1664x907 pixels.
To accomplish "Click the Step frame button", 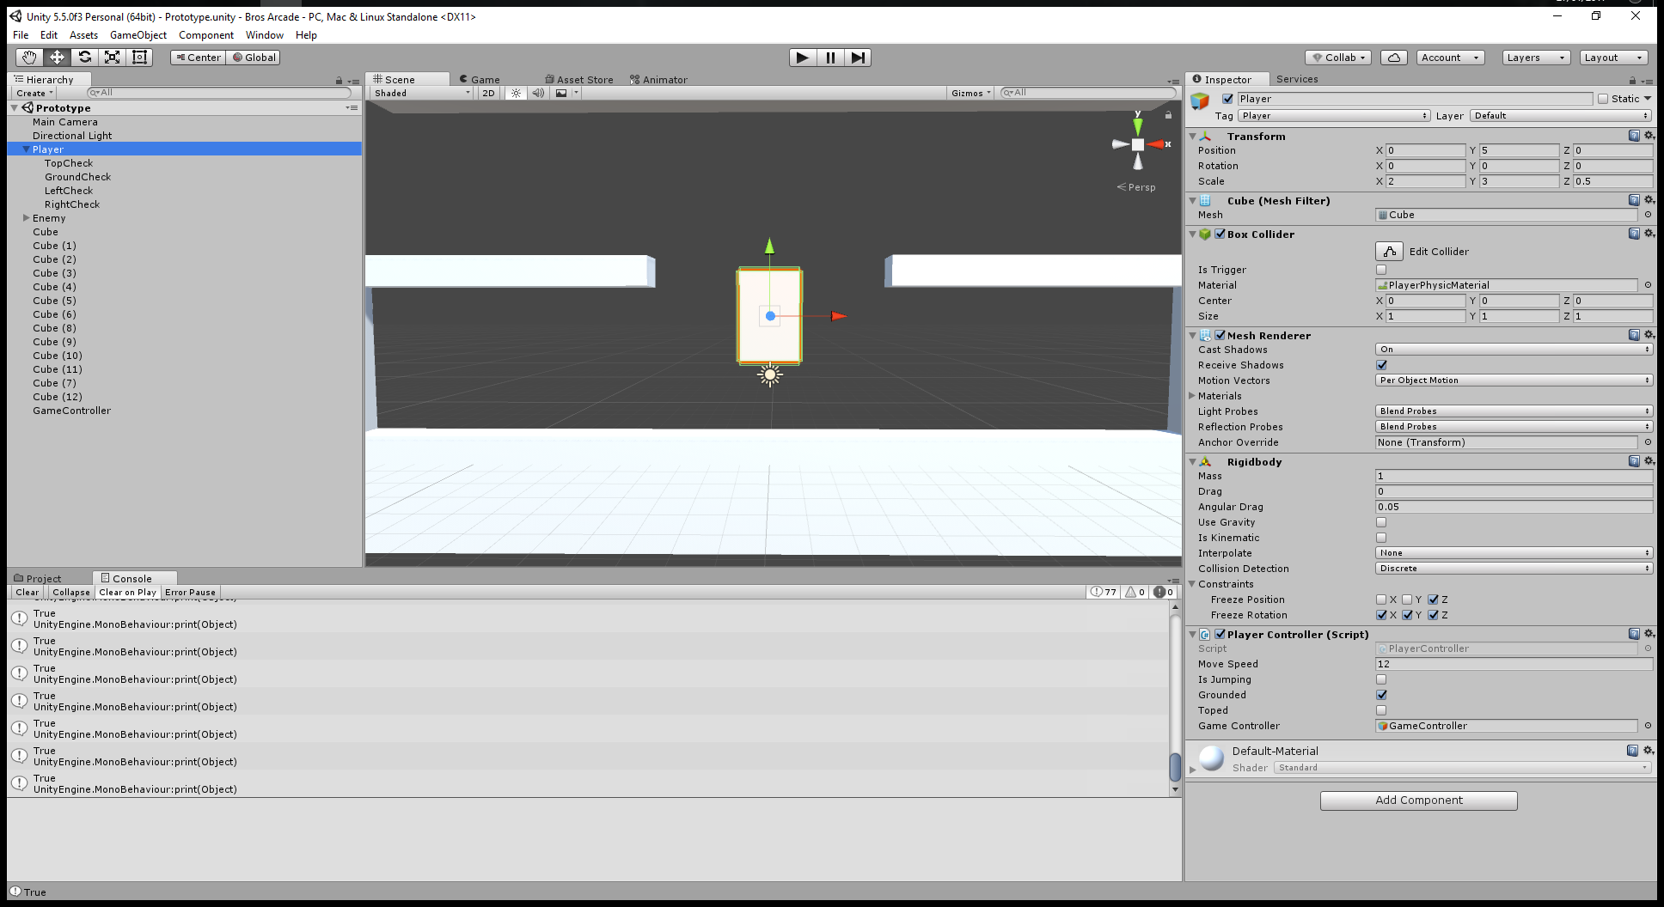I will (x=858, y=58).
